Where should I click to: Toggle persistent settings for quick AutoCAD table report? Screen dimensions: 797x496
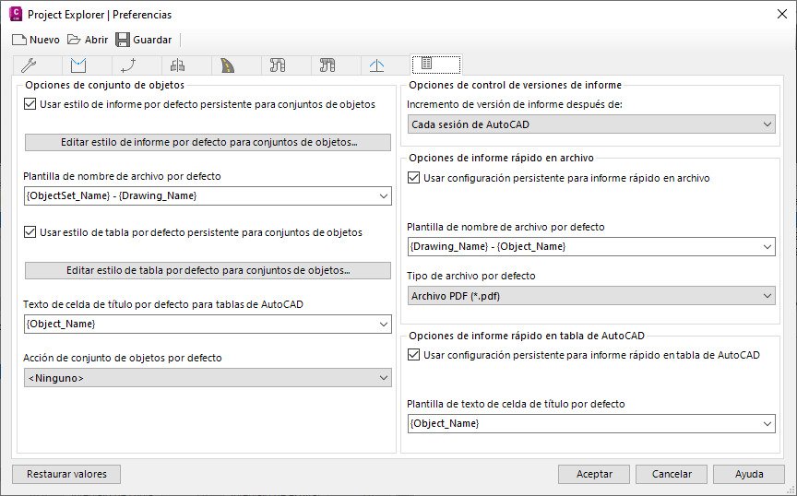413,355
